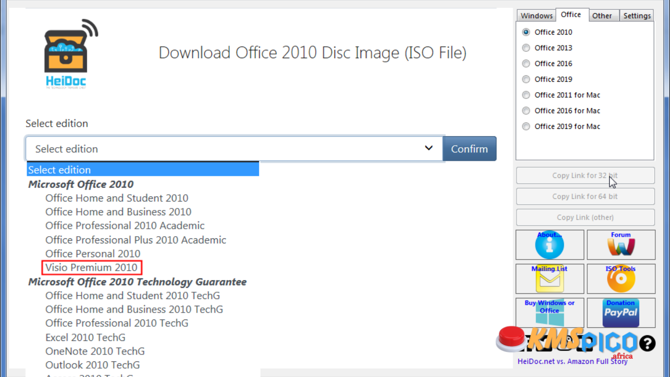The width and height of the screenshot is (670, 377).
Task: Choose Office Professional 2010 Academic
Action: pos(125,226)
